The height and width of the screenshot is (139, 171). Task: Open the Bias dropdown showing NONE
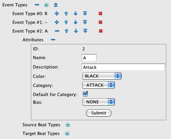[98, 102]
